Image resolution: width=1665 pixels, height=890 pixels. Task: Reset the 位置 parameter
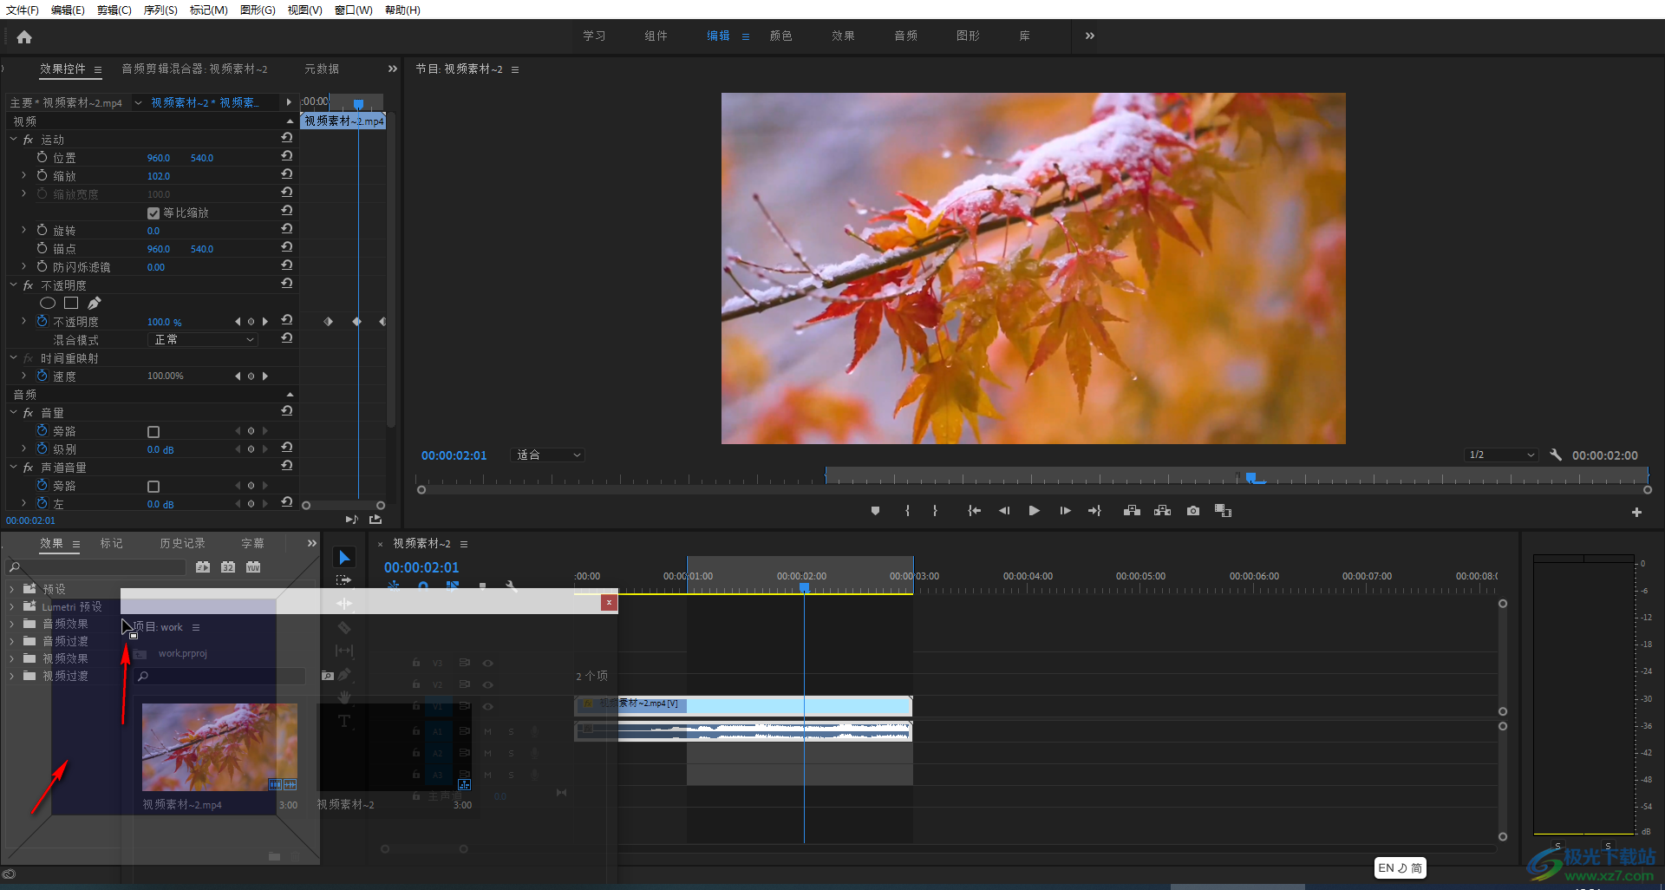point(287,156)
